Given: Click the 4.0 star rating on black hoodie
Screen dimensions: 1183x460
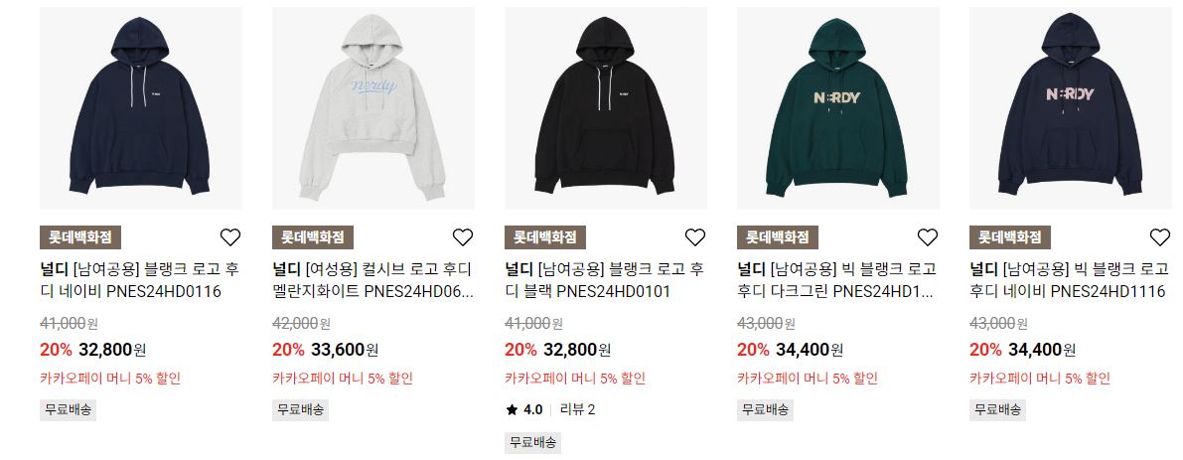Looking at the screenshot, I should tap(524, 410).
